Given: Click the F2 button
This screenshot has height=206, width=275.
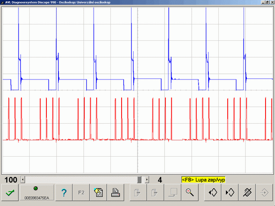Looking at the screenshot, I should coord(81,192).
